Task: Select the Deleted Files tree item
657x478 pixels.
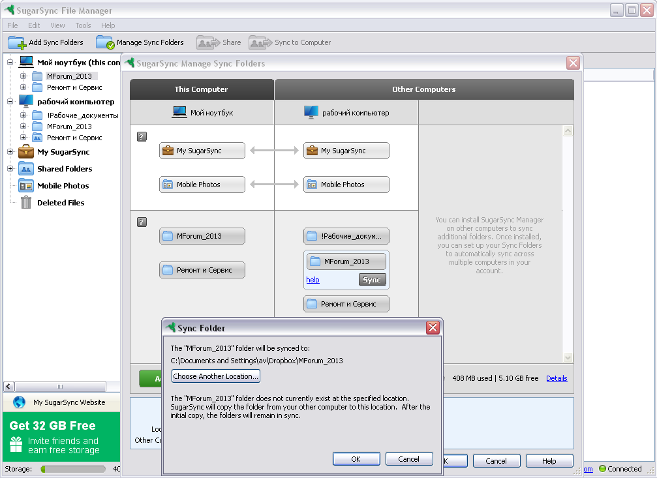Action: (x=61, y=202)
